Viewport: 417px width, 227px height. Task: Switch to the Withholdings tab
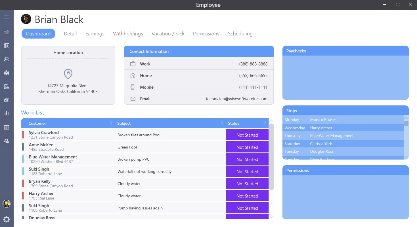pyautogui.click(x=128, y=33)
